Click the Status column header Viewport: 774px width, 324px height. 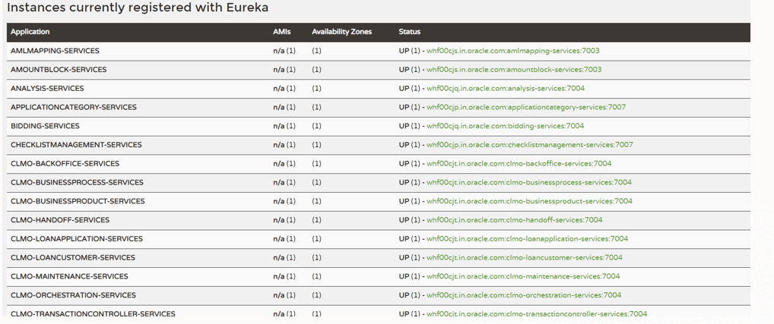409,32
